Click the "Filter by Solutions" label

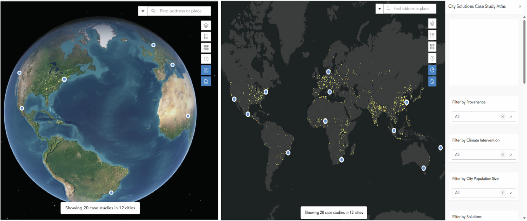(467, 217)
